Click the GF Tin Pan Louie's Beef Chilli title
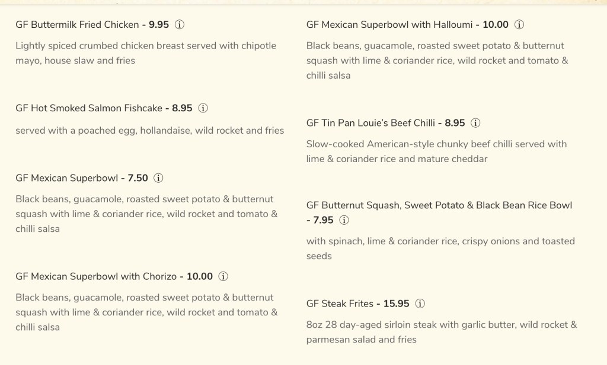This screenshot has height=365, width=607. click(370, 123)
